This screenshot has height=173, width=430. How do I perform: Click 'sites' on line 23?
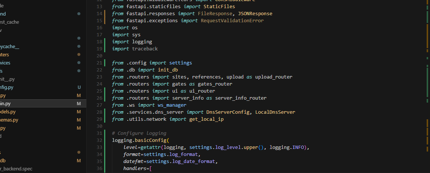point(179,77)
